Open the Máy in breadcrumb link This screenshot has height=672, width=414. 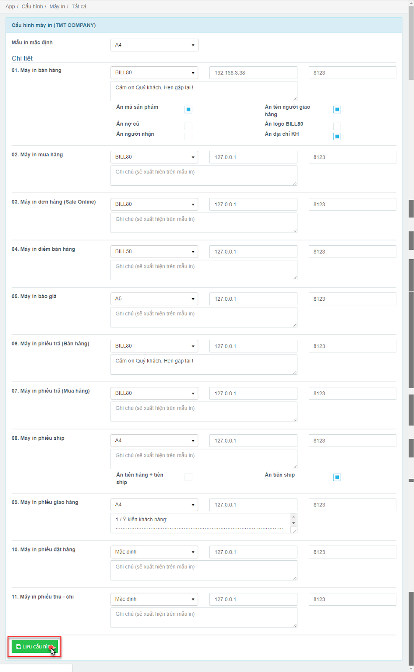pyautogui.click(x=57, y=6)
